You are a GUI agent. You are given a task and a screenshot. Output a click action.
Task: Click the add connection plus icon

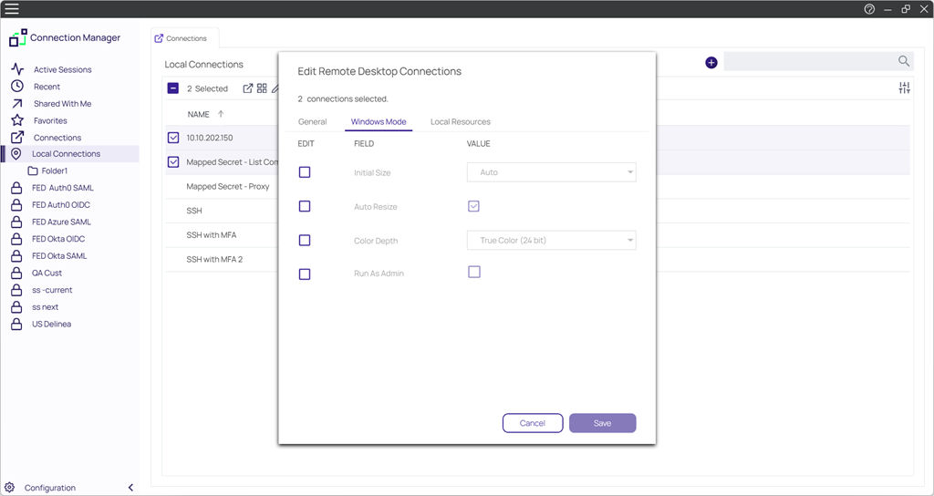coord(711,63)
